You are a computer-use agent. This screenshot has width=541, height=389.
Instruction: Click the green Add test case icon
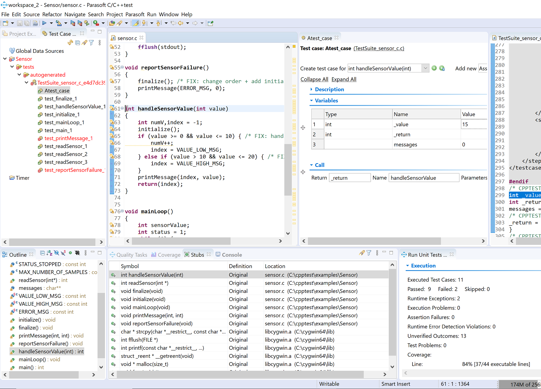(x=434, y=68)
